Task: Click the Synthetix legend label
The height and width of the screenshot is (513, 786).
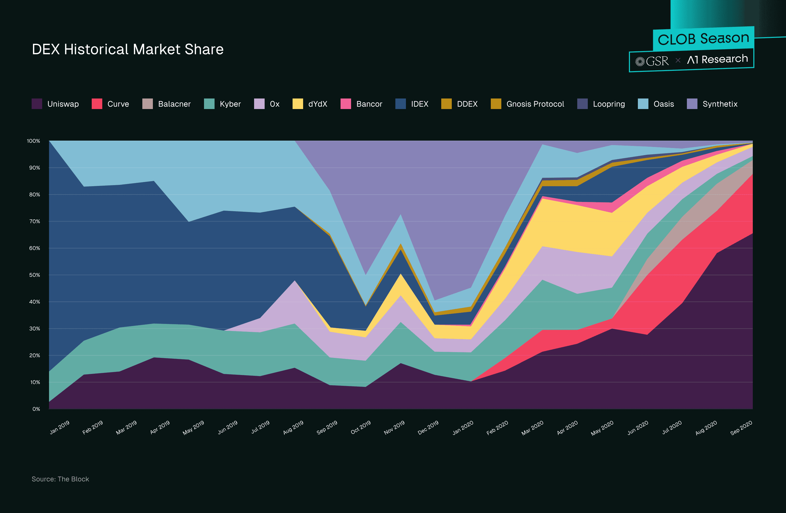Action: (x=720, y=104)
